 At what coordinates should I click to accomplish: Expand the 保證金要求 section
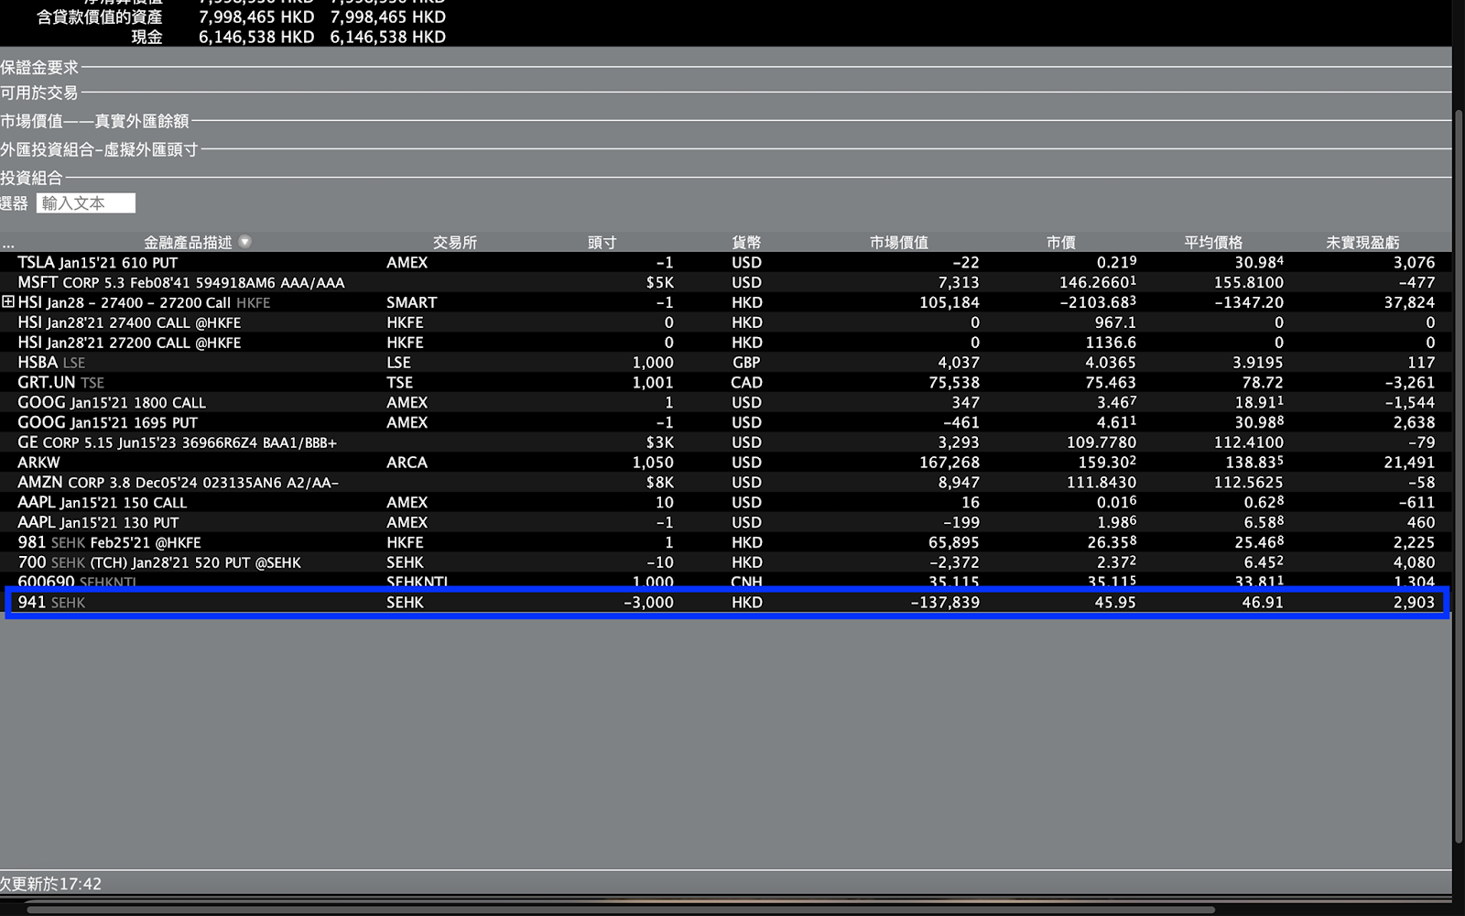click(x=39, y=68)
